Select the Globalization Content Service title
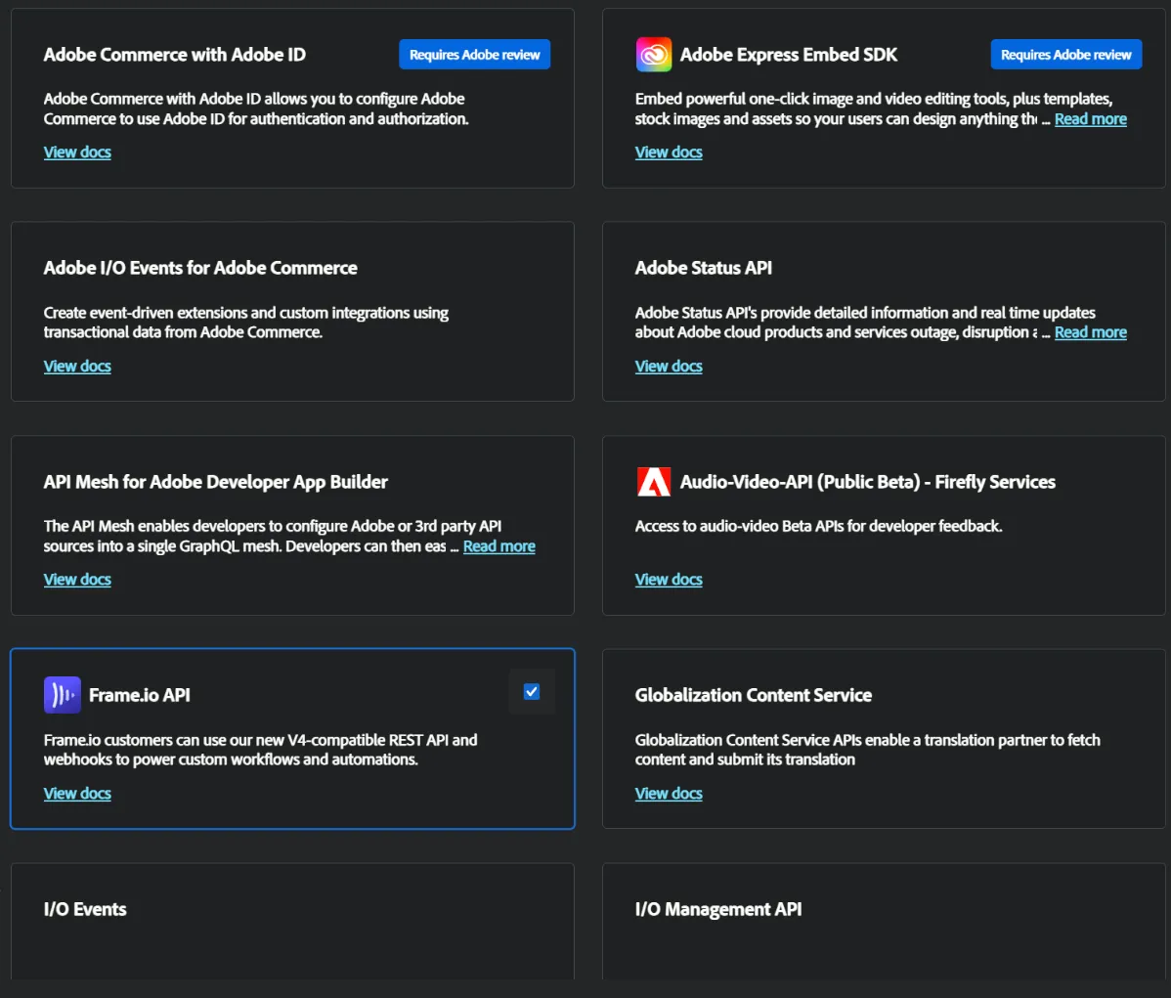1171x998 pixels. pyautogui.click(x=754, y=695)
